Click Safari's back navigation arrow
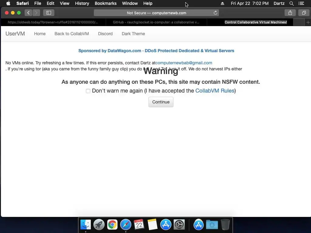Viewport: 311px width, 233px height. coord(28,13)
